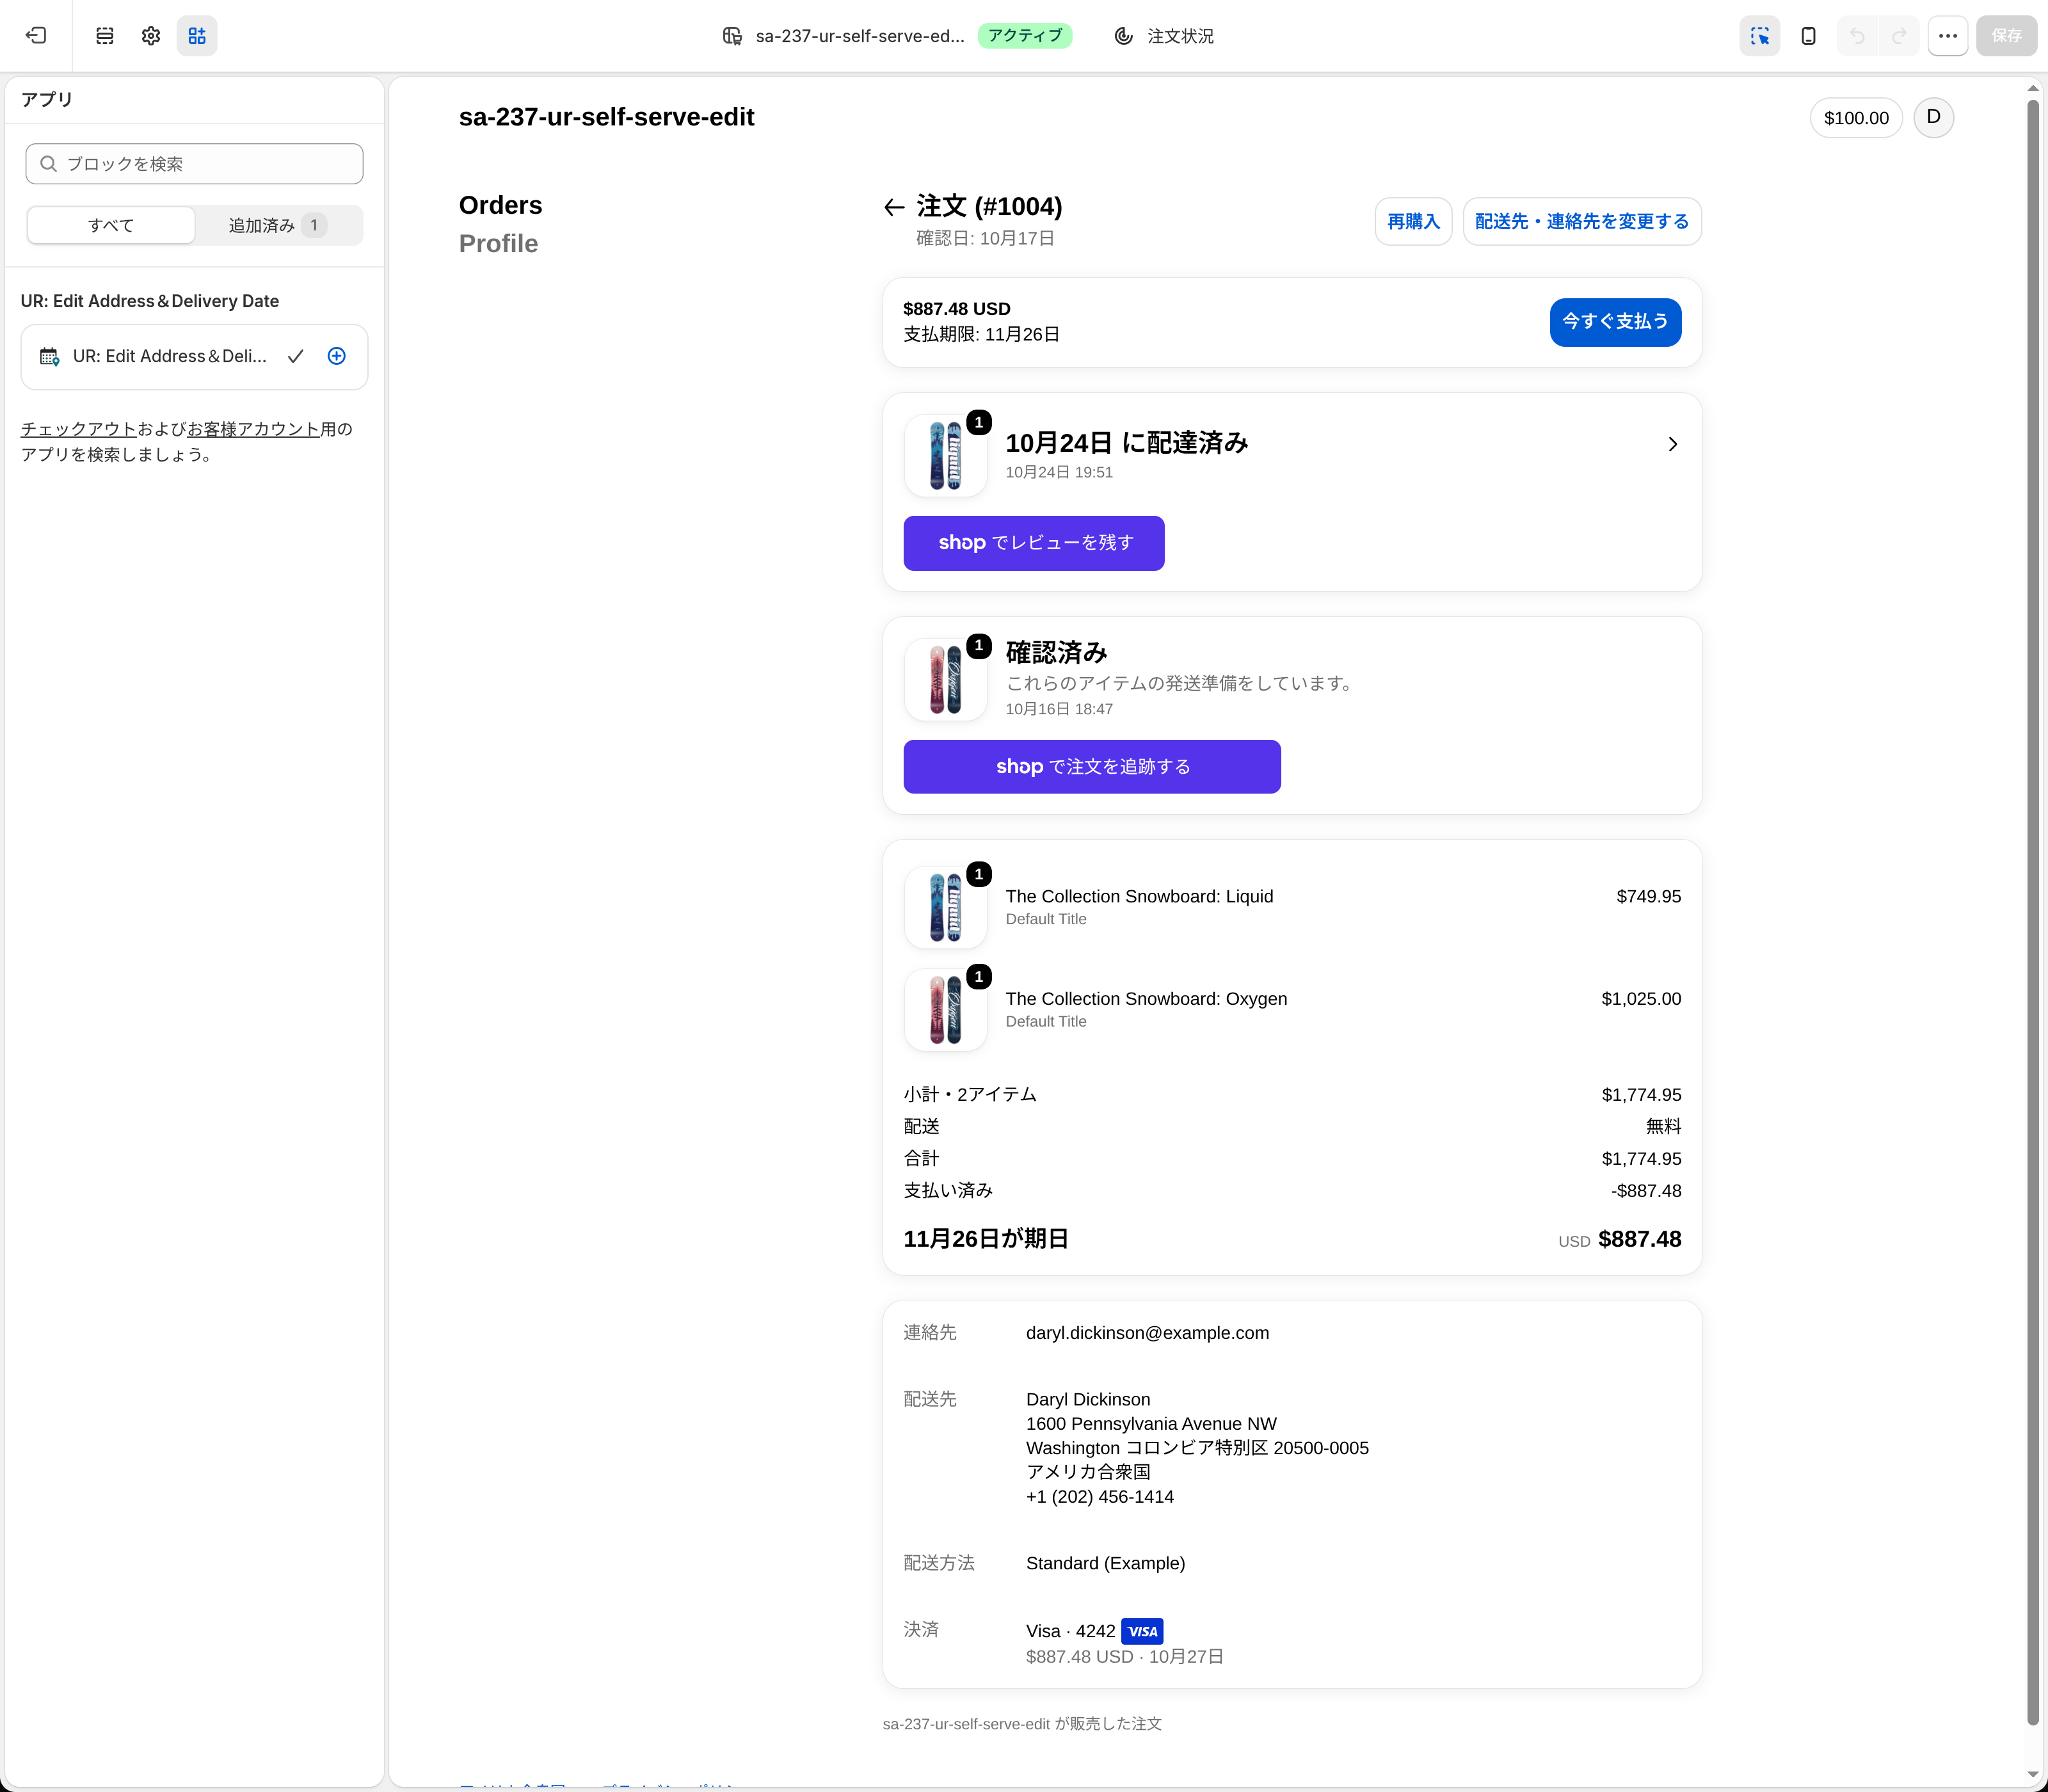Viewport: 2048px width, 1792px height.
Task: Click the exit editor icon
Action: [36, 36]
